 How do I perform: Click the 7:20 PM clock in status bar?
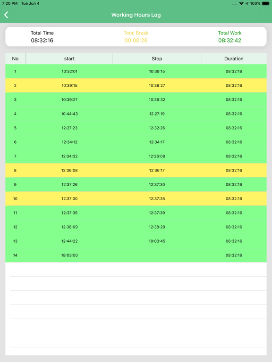[10, 3]
